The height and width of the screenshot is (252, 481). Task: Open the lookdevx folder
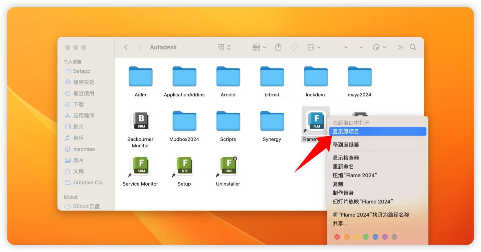[x=316, y=76]
